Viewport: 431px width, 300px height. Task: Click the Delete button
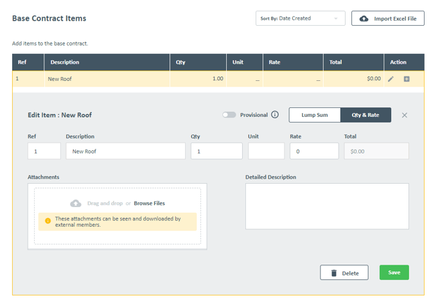click(x=344, y=272)
